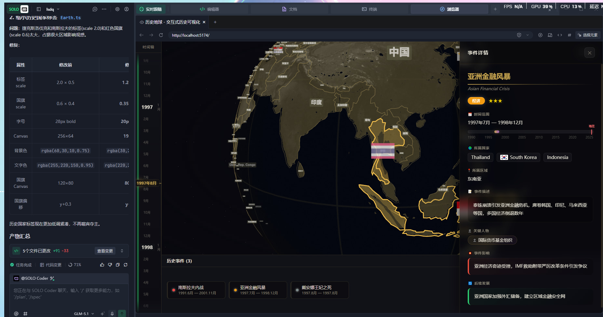
Task: Click the regenerate response refresh icon
Action: coord(126,265)
